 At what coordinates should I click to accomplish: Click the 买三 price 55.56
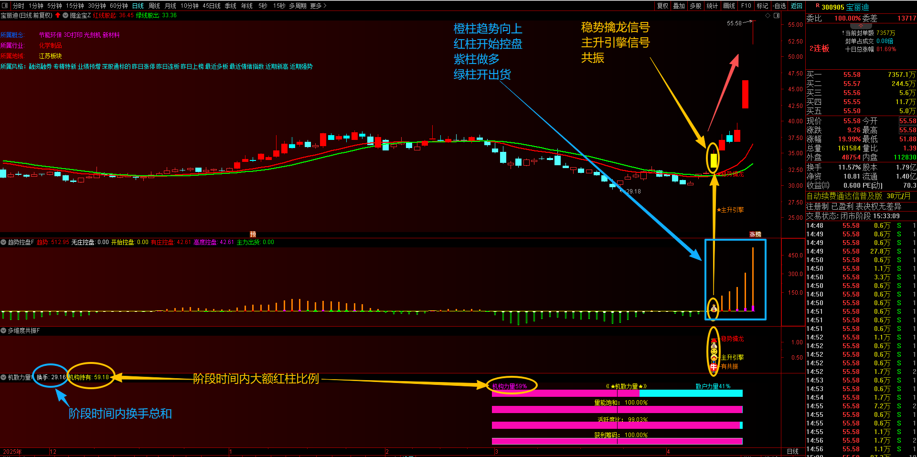click(852, 93)
